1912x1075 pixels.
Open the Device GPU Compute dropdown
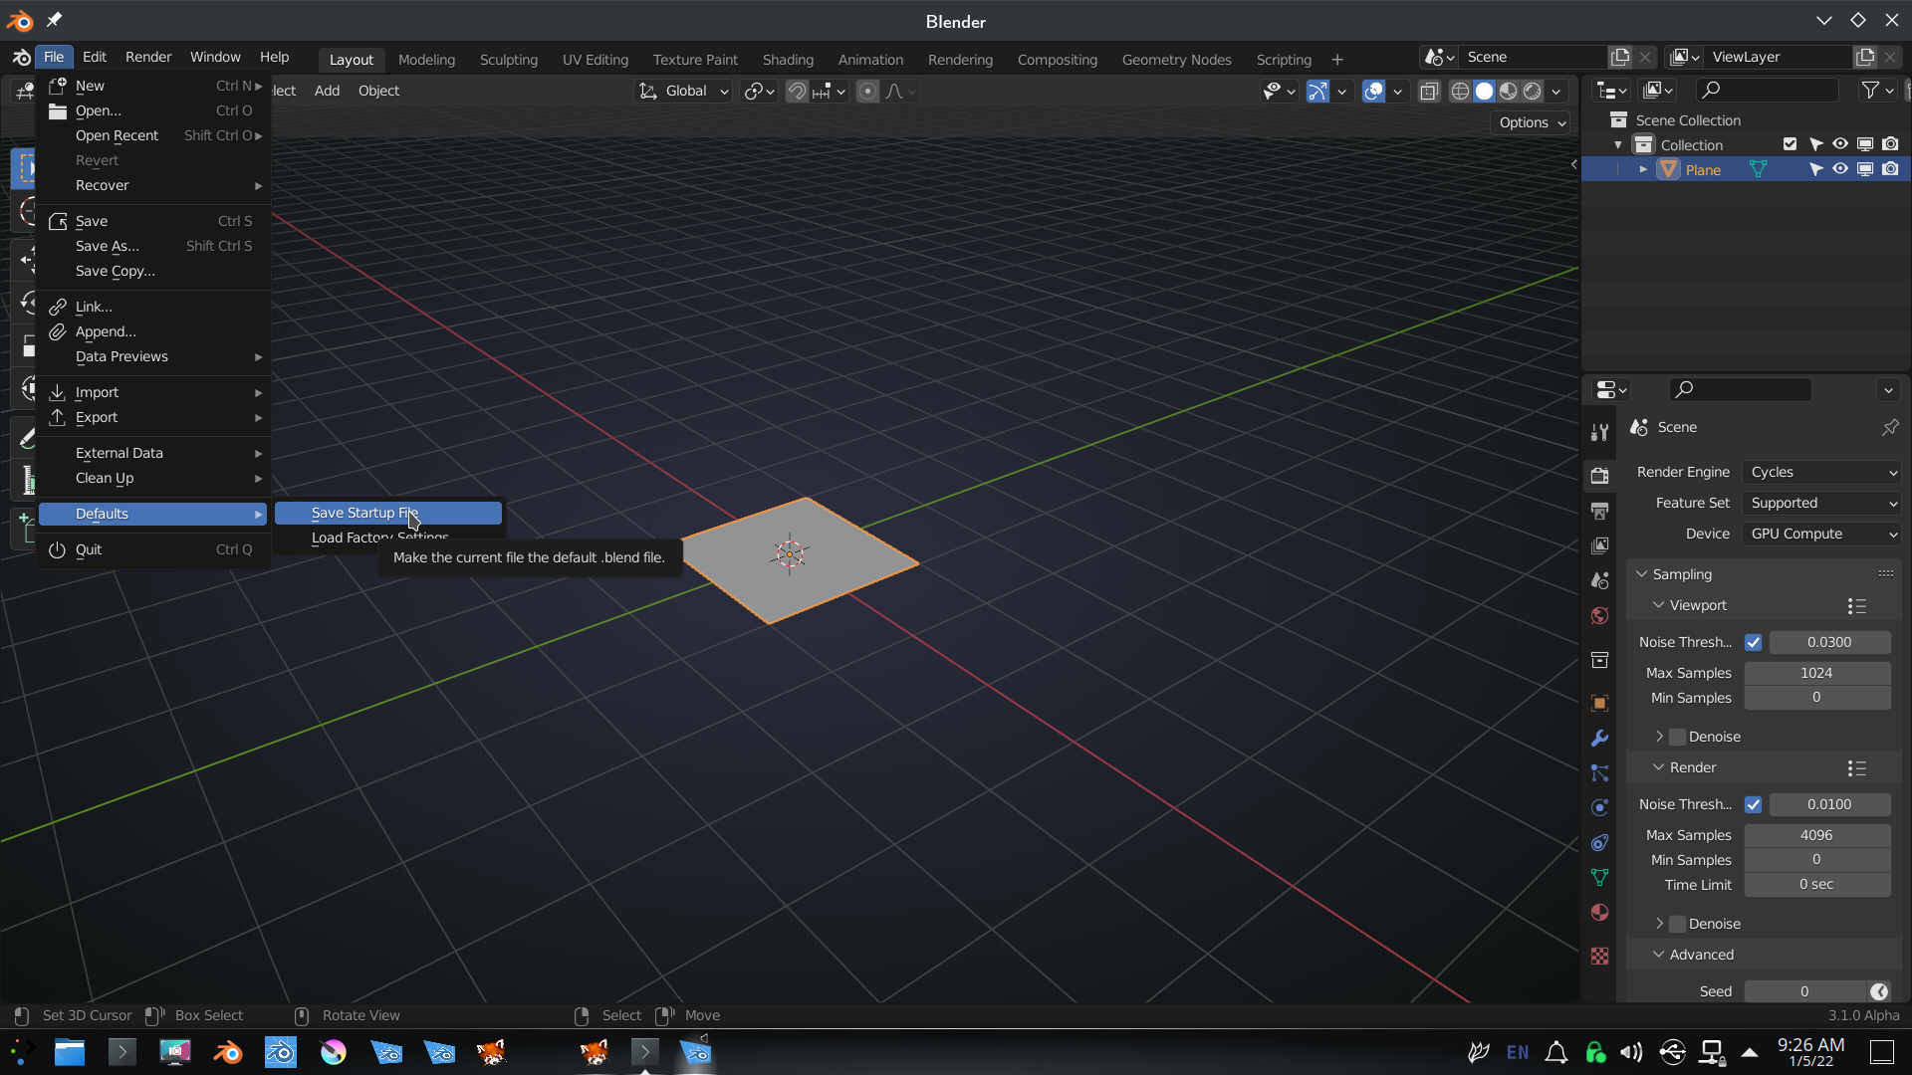(x=1821, y=535)
